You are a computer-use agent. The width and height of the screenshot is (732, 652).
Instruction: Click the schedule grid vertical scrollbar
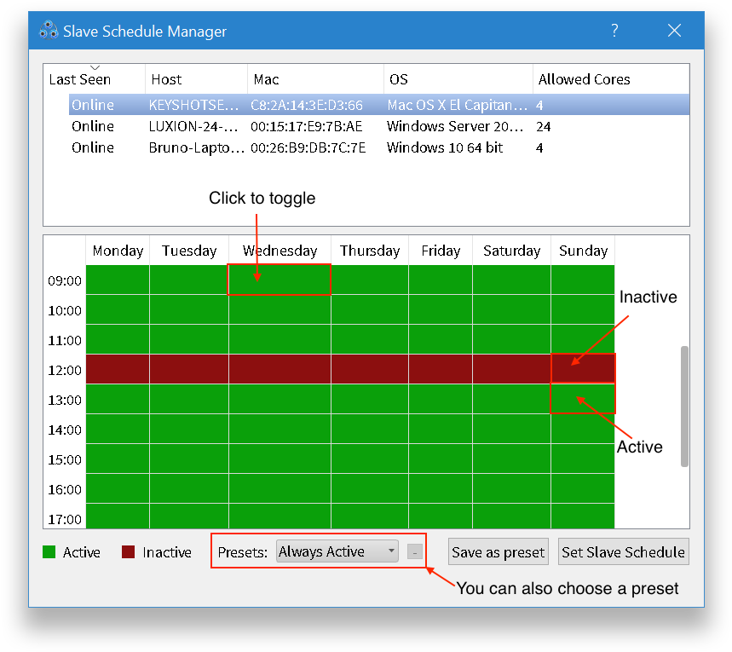(x=684, y=407)
